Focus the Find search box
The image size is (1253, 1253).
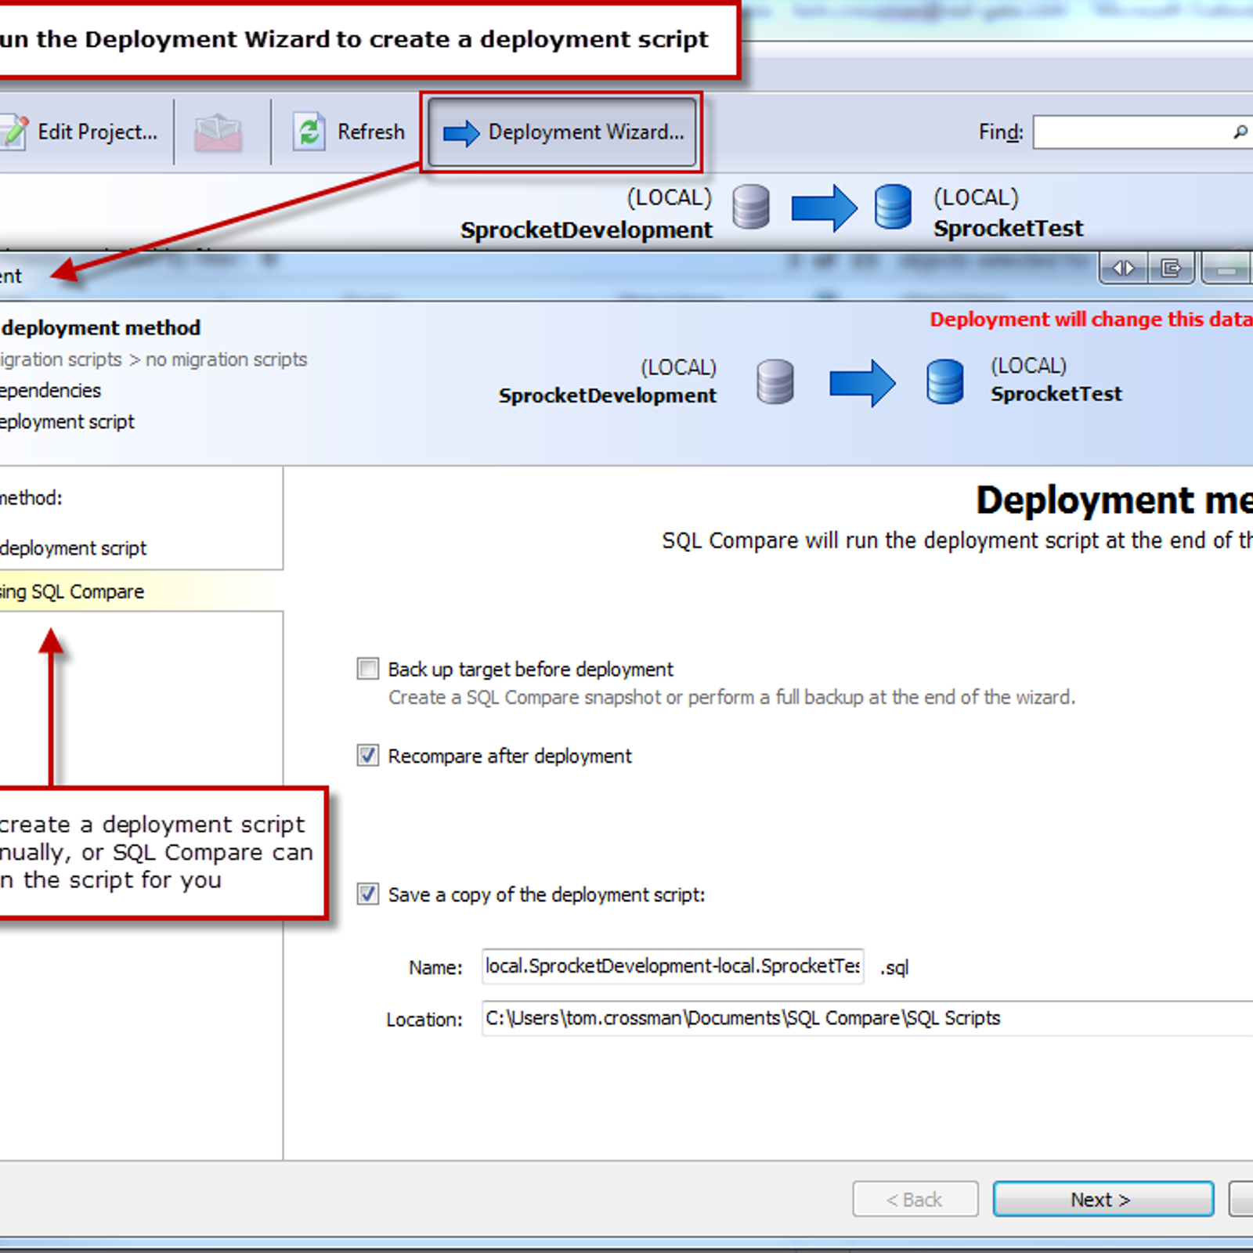click(x=1143, y=132)
